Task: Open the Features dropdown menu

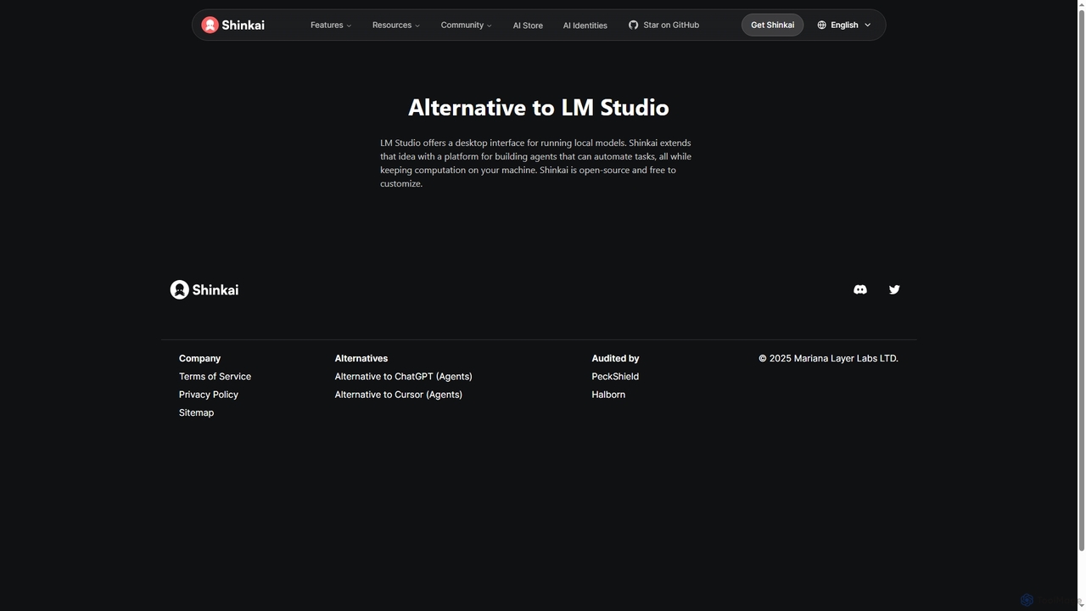Action: click(x=331, y=25)
